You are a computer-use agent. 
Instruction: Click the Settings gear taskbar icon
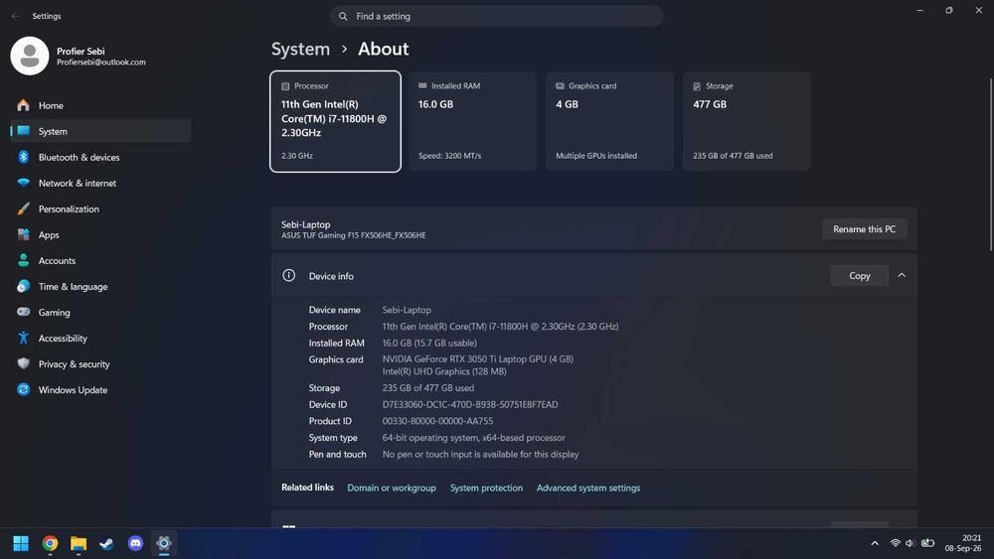tap(164, 543)
